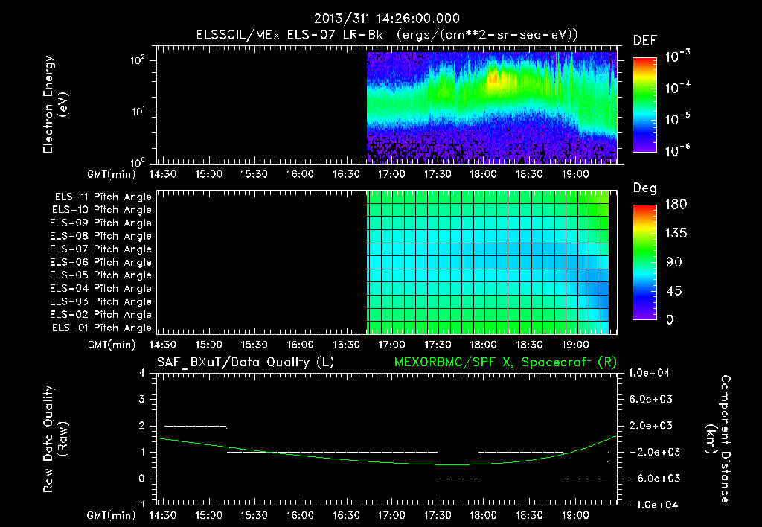Click the Component Distance (km) axis label
Viewport: 762px width, 527px height.
(718, 439)
